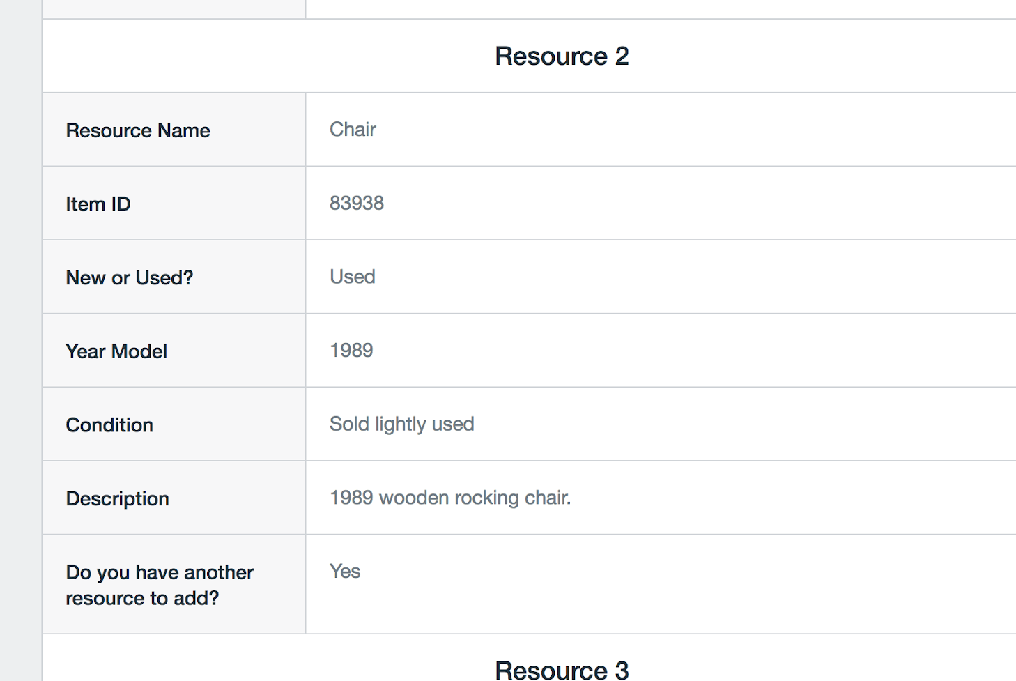Click the Resource Name field label
Screen dimensions: 1016x681
[x=138, y=130]
